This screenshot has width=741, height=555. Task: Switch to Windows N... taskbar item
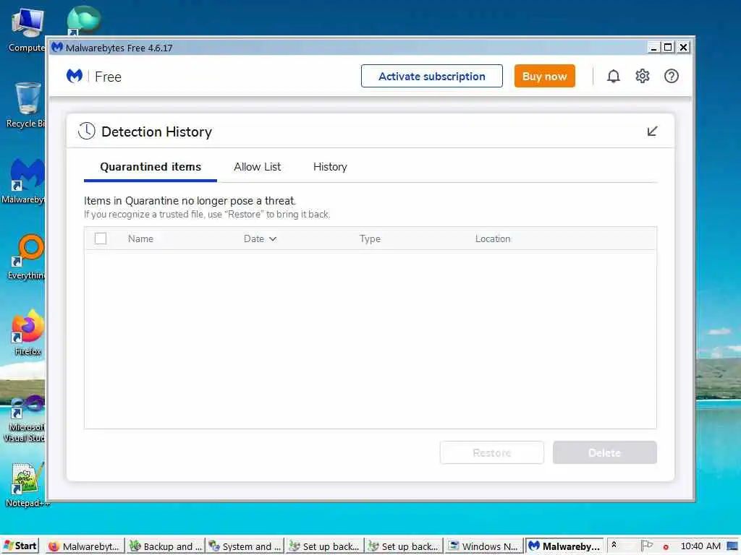(x=484, y=546)
